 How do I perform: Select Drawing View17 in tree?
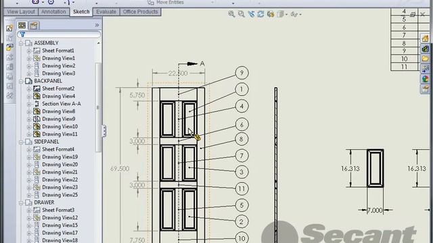click(60, 233)
